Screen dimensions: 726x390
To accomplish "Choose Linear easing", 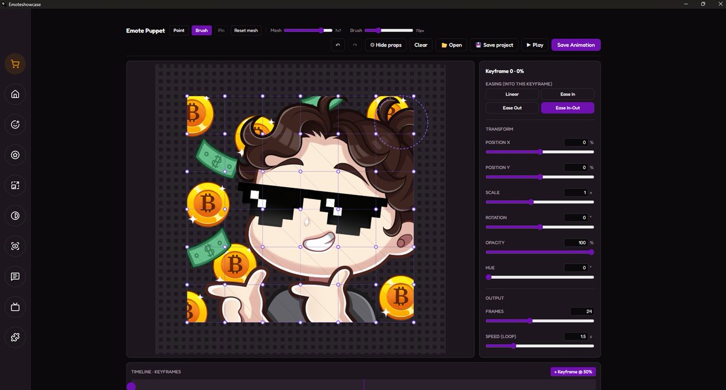I will pyautogui.click(x=512, y=94).
